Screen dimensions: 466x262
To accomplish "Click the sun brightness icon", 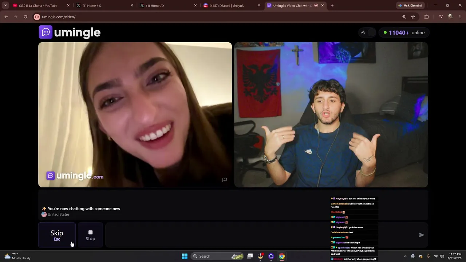I will coord(363,32).
